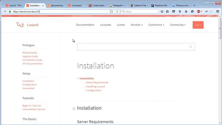Open Laracasts in top navigation
This screenshot has height=125, width=222.
click(105, 25)
